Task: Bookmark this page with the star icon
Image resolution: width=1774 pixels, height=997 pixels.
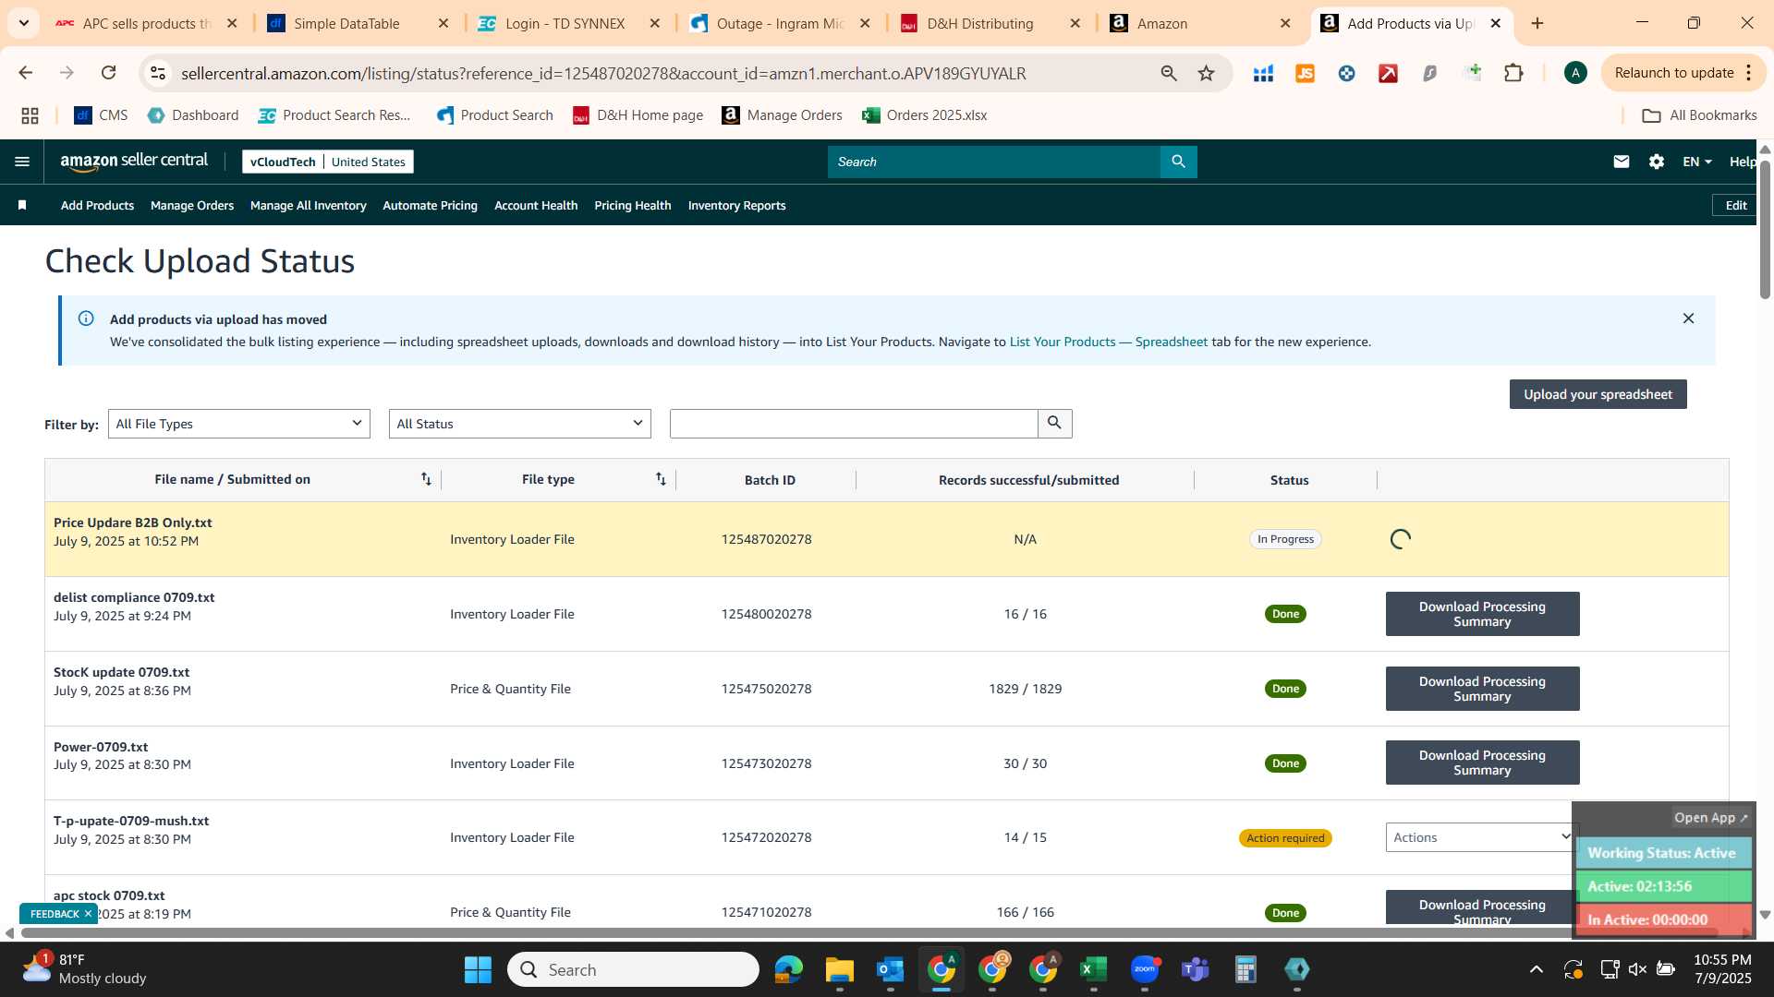Action: pos(1206,73)
